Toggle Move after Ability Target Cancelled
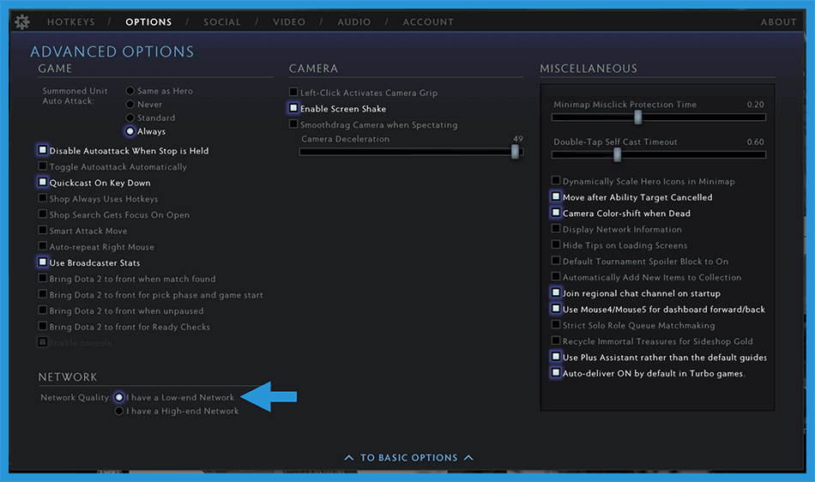 click(556, 197)
